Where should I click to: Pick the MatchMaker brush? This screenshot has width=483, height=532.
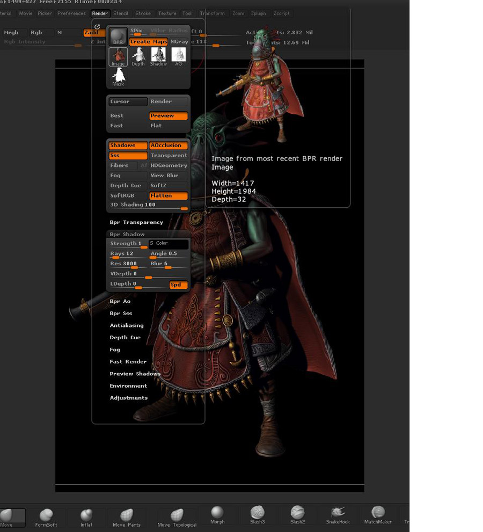point(378,515)
